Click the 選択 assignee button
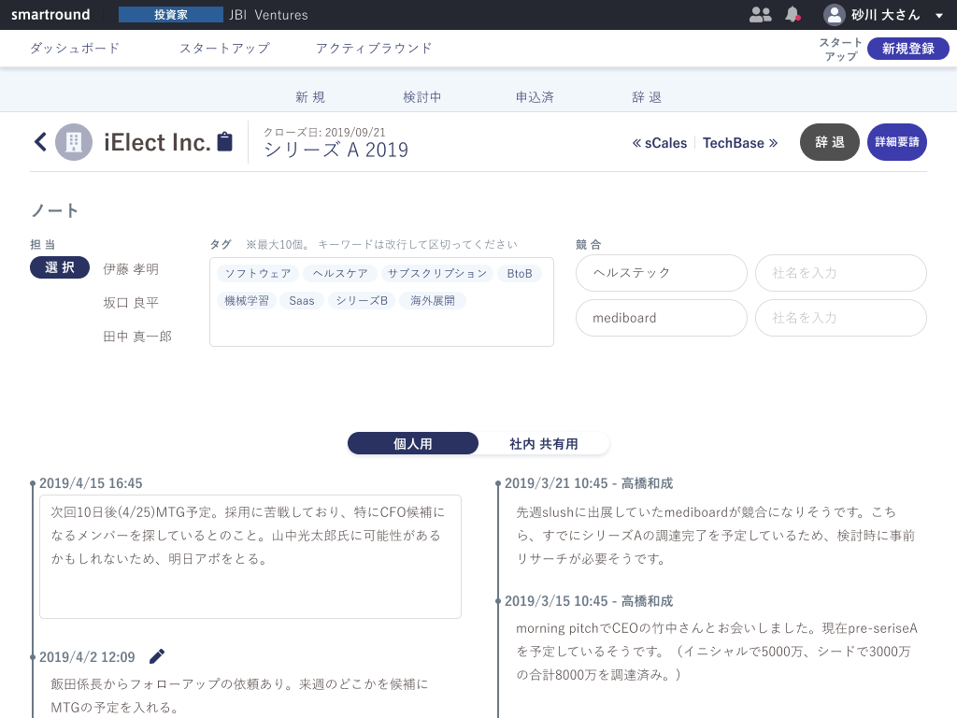The image size is (957, 718). coord(60,267)
